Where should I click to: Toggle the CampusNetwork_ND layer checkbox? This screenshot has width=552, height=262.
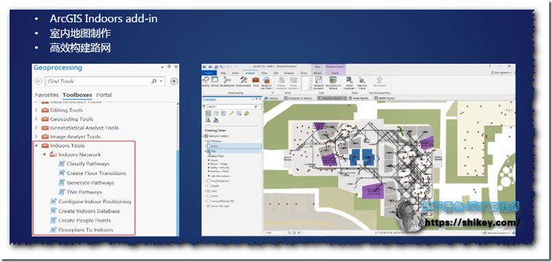tap(209, 201)
